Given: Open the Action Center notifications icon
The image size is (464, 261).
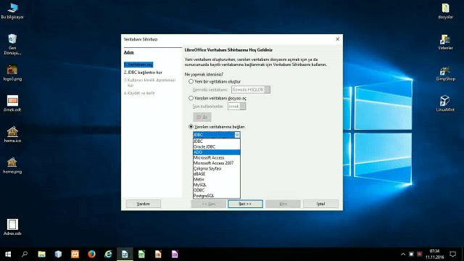Looking at the screenshot, I should click(x=452, y=254).
